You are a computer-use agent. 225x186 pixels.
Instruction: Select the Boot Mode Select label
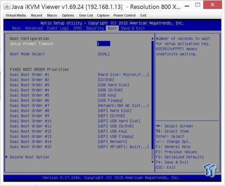(x=27, y=54)
